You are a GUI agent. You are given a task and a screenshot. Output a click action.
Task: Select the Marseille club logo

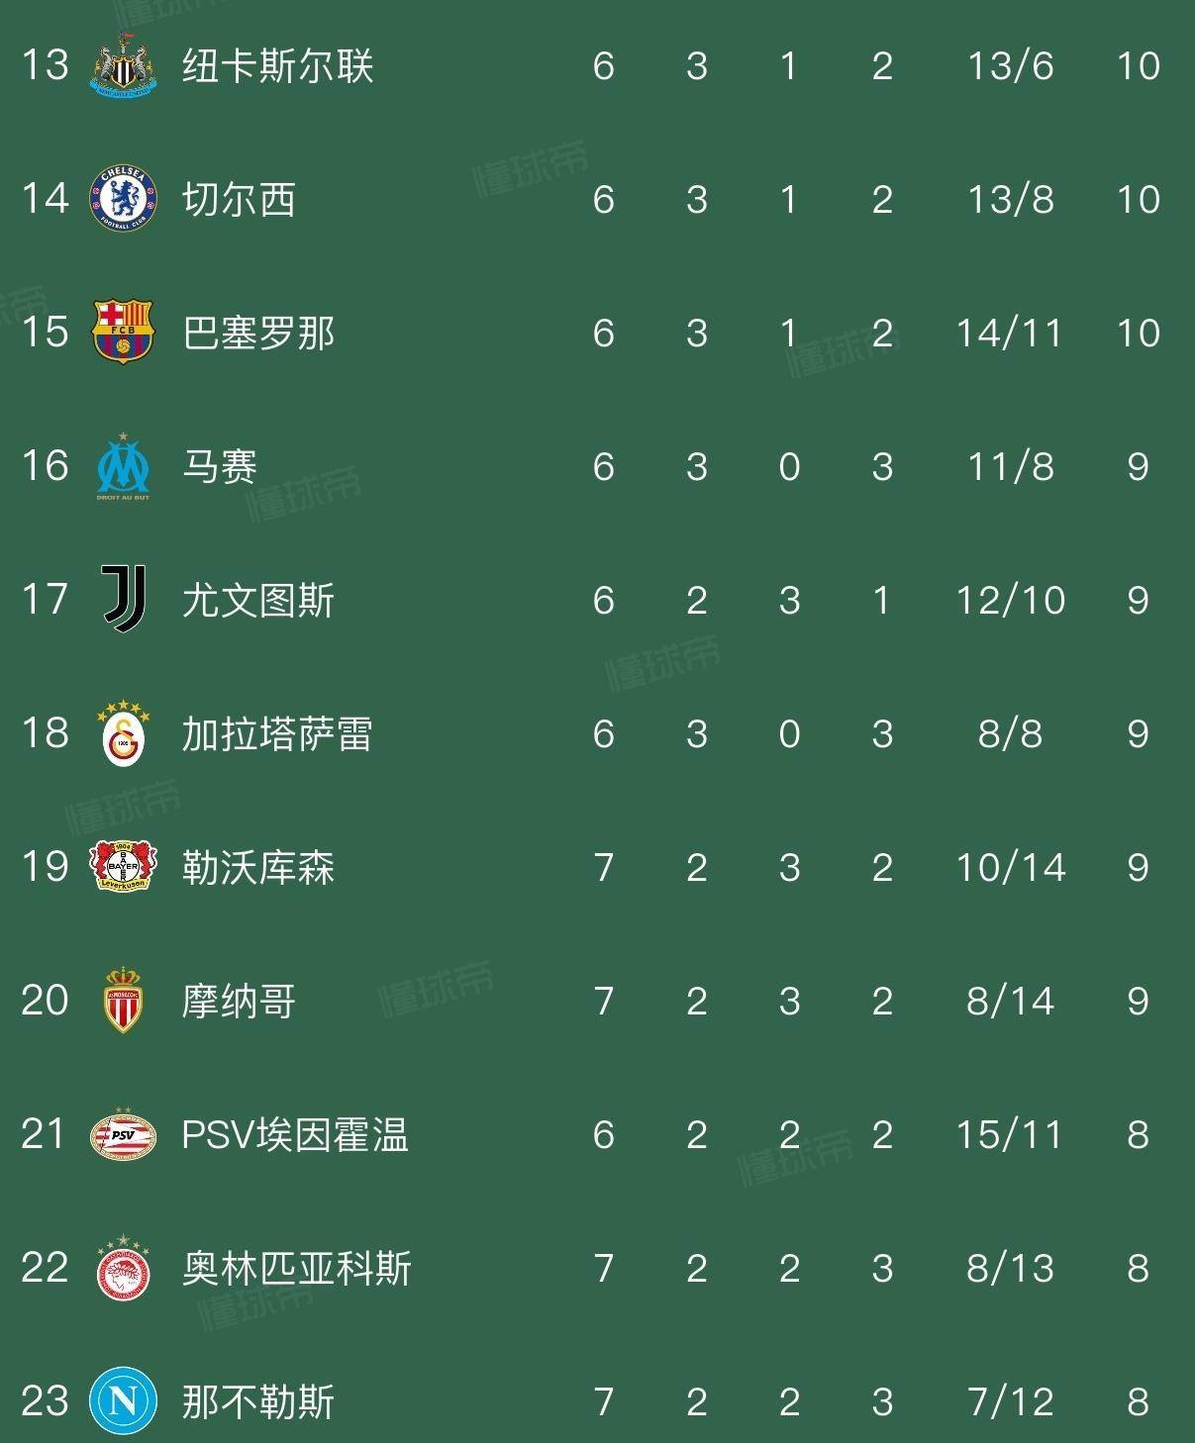coord(124,466)
